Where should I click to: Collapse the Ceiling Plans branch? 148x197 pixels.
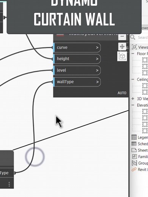coord(133,79)
